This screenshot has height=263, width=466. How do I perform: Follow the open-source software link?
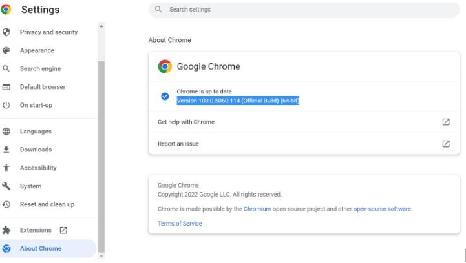tap(382, 209)
